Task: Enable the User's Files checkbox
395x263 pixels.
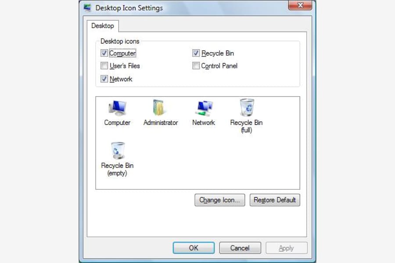Action: [x=104, y=66]
